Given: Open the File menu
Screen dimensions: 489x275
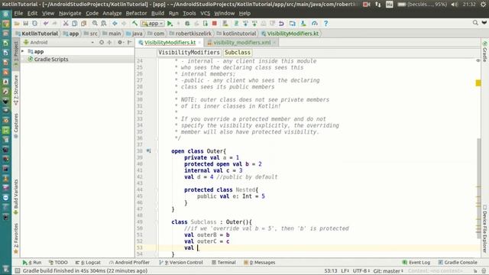Looking at the screenshot, I should (x=18, y=13).
